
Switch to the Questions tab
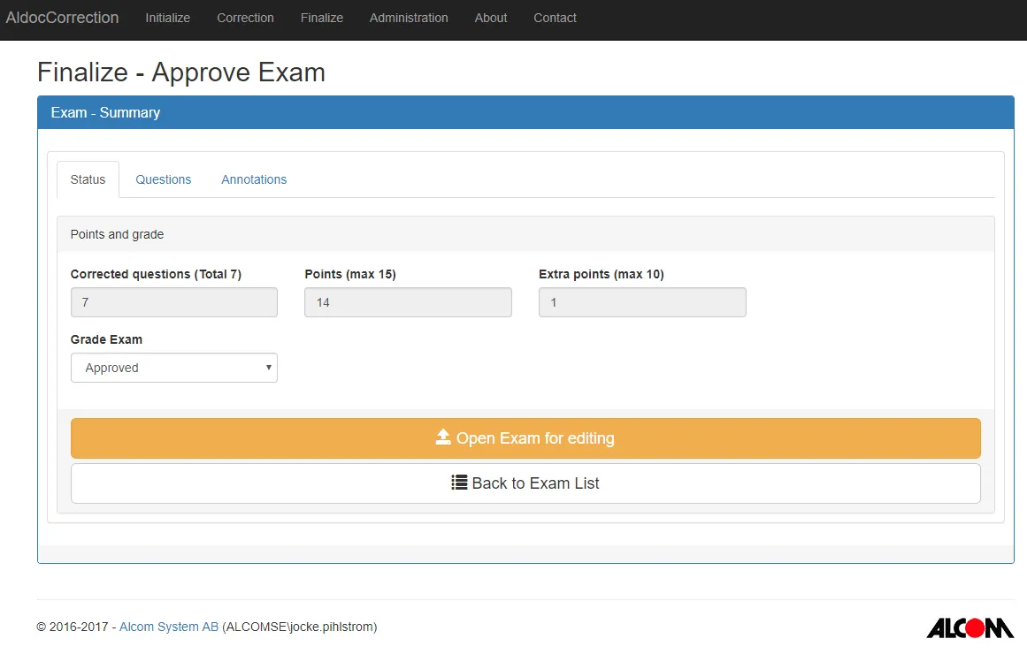pos(163,179)
